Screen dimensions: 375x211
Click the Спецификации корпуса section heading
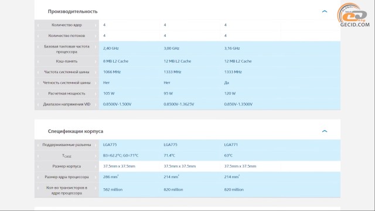[x=76, y=131]
